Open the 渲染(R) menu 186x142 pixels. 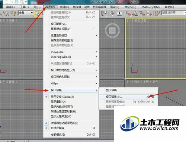(115, 7)
